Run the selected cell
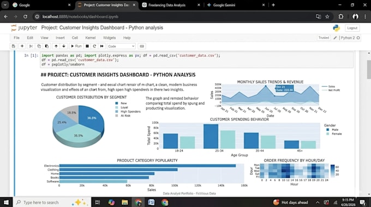 76,46
